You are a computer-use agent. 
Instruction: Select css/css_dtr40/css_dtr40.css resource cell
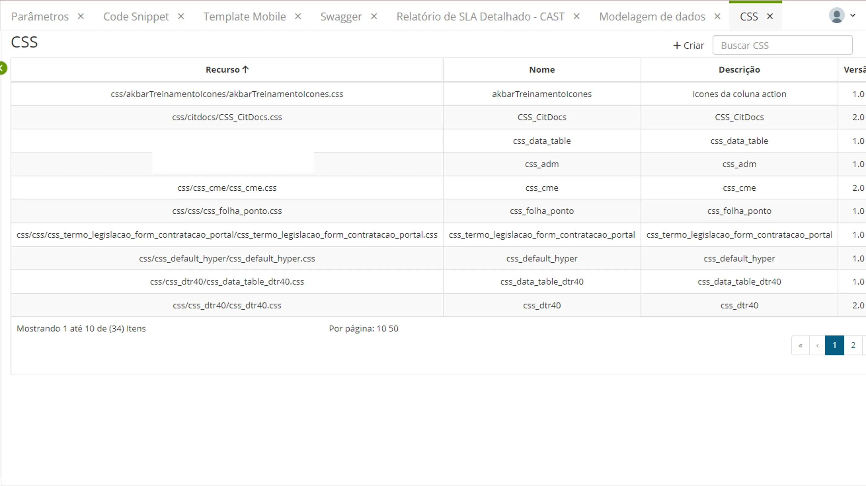coord(227,305)
